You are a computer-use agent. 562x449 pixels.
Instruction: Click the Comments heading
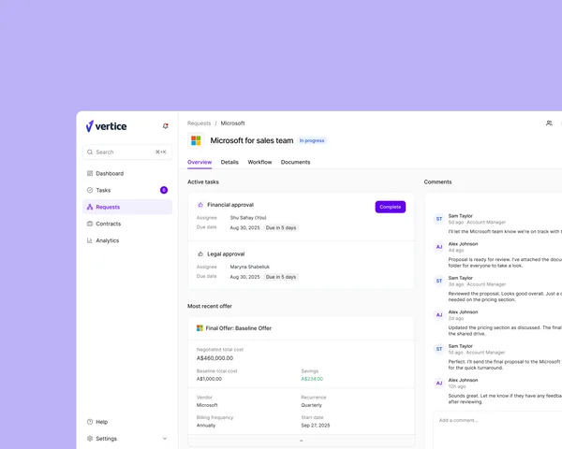437,181
